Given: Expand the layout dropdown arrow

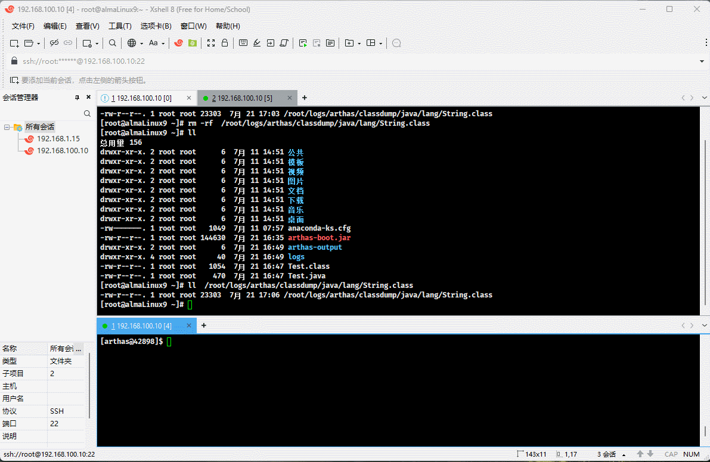Looking at the screenshot, I should (381, 44).
